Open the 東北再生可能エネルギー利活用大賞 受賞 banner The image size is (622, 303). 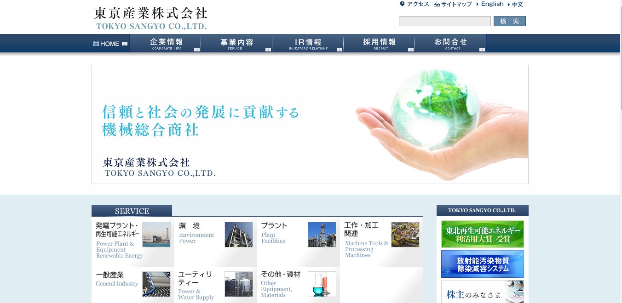483,234
